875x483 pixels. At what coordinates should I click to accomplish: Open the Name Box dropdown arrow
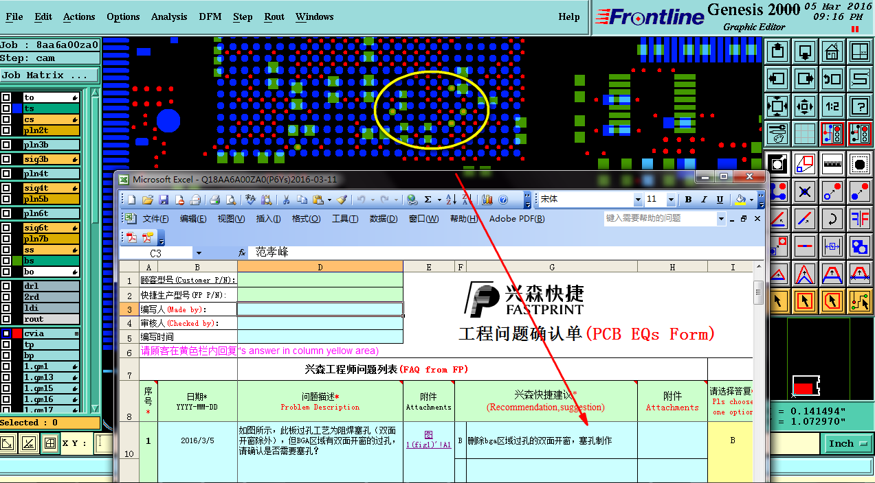tap(199, 253)
